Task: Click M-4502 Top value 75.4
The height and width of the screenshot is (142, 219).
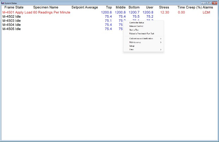Action: pos(108,17)
